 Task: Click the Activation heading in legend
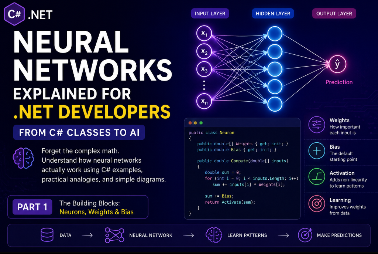point(342,173)
